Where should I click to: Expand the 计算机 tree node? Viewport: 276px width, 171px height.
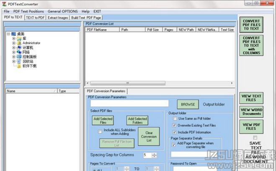point(14,48)
